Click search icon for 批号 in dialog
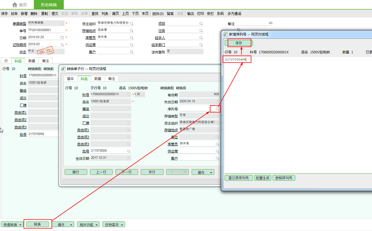 click(x=129, y=151)
